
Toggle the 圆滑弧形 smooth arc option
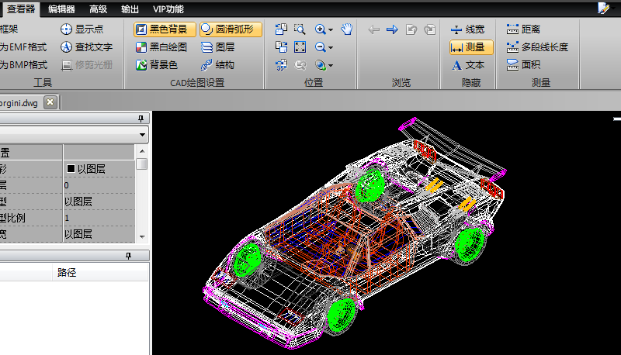coord(231,29)
